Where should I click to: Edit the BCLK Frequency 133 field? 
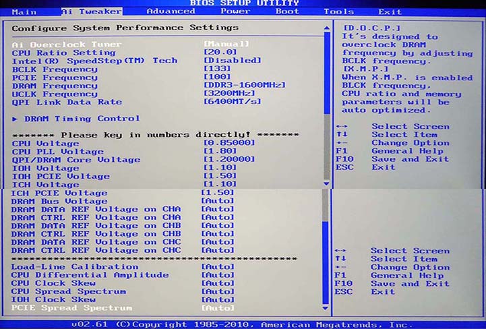point(218,69)
